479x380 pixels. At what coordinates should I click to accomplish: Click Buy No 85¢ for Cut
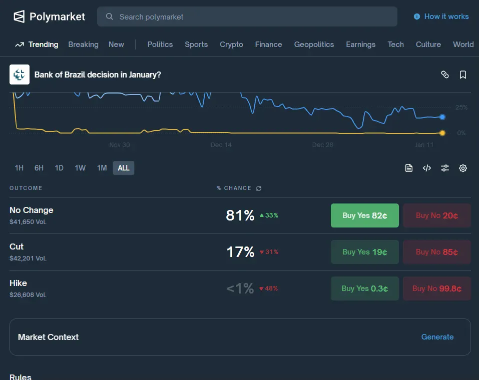[x=437, y=252]
